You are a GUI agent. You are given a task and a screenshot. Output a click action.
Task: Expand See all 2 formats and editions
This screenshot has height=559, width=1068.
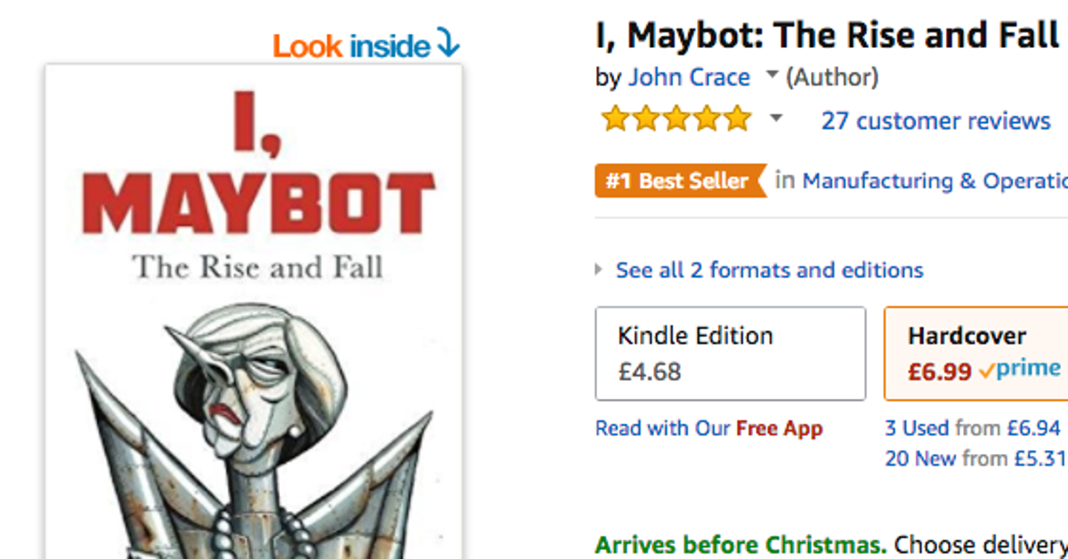tap(770, 270)
